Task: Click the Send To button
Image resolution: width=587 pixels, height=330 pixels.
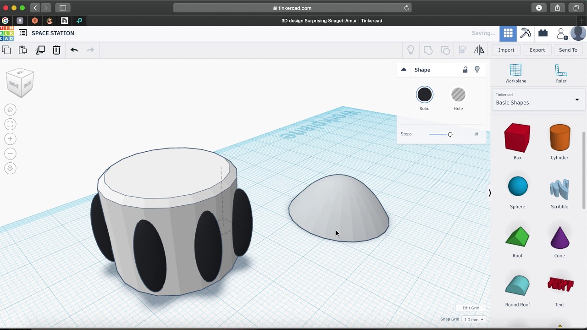Action: point(568,50)
